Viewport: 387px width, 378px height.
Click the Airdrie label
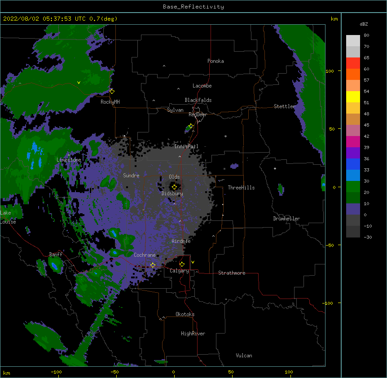click(181, 241)
